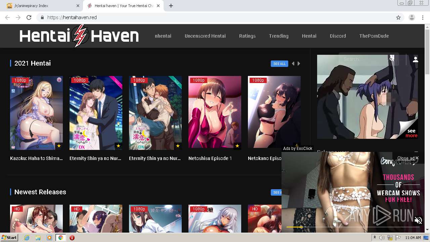Open the Chrome three-dot menu
Image resolution: width=430 pixels, height=242 pixels.
coord(423,17)
